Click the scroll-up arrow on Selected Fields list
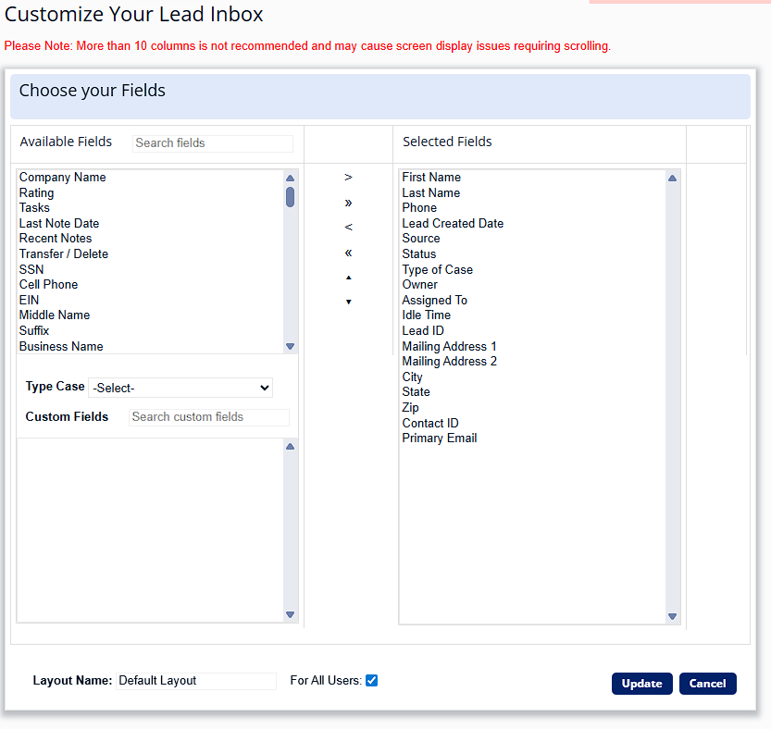The height and width of the screenshot is (729, 771). 672,177
